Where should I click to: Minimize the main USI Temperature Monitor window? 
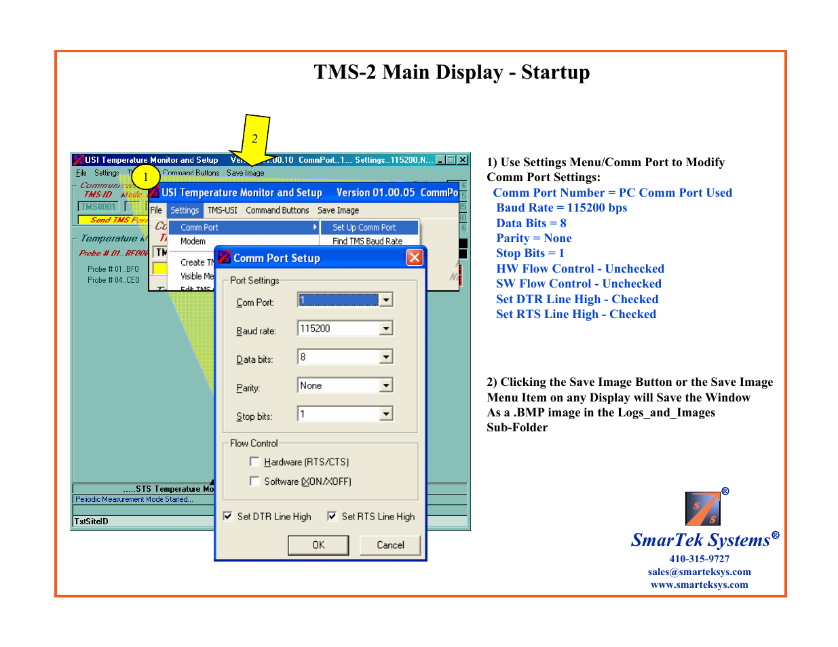440,160
